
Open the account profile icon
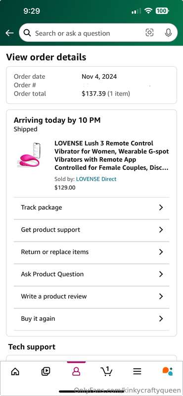pyautogui.click(x=76, y=371)
